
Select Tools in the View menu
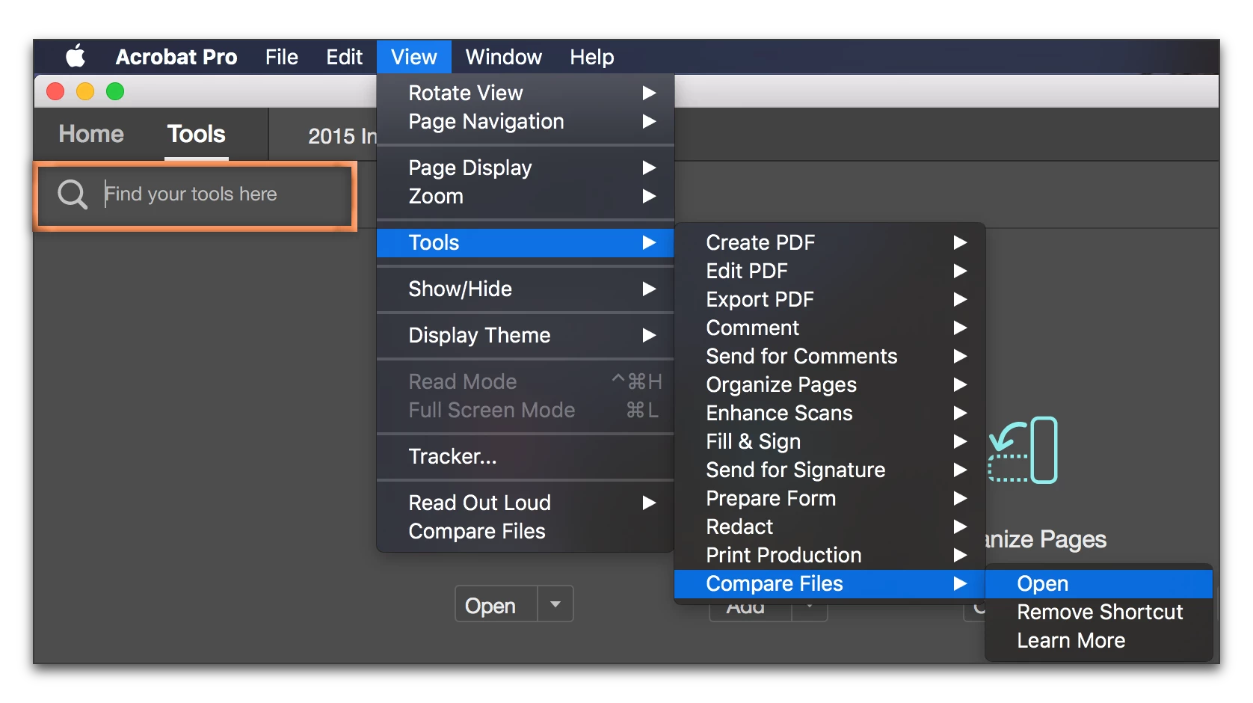click(526, 242)
